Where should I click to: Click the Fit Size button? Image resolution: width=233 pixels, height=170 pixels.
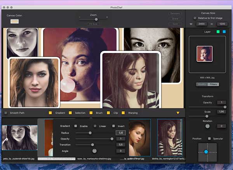[x=93, y=24]
